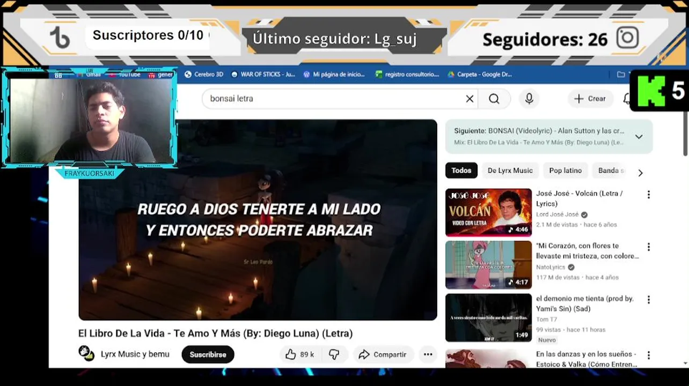Click the FRAYKUORSAKI webcam name label

point(90,173)
